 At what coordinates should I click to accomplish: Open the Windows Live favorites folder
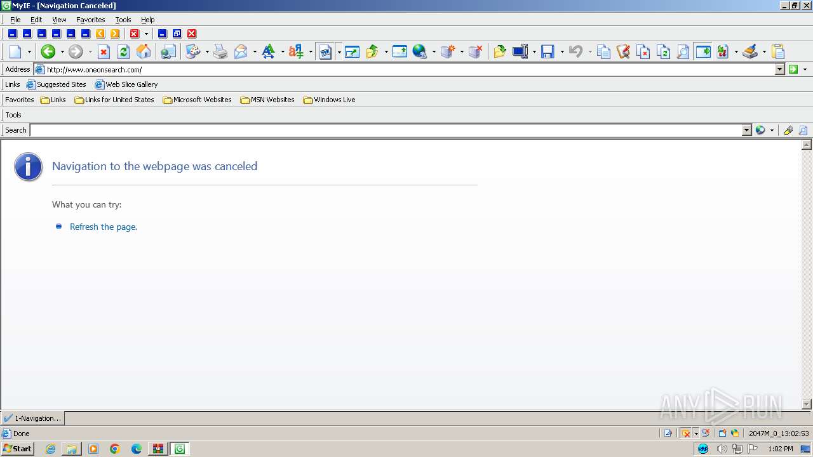tap(329, 100)
